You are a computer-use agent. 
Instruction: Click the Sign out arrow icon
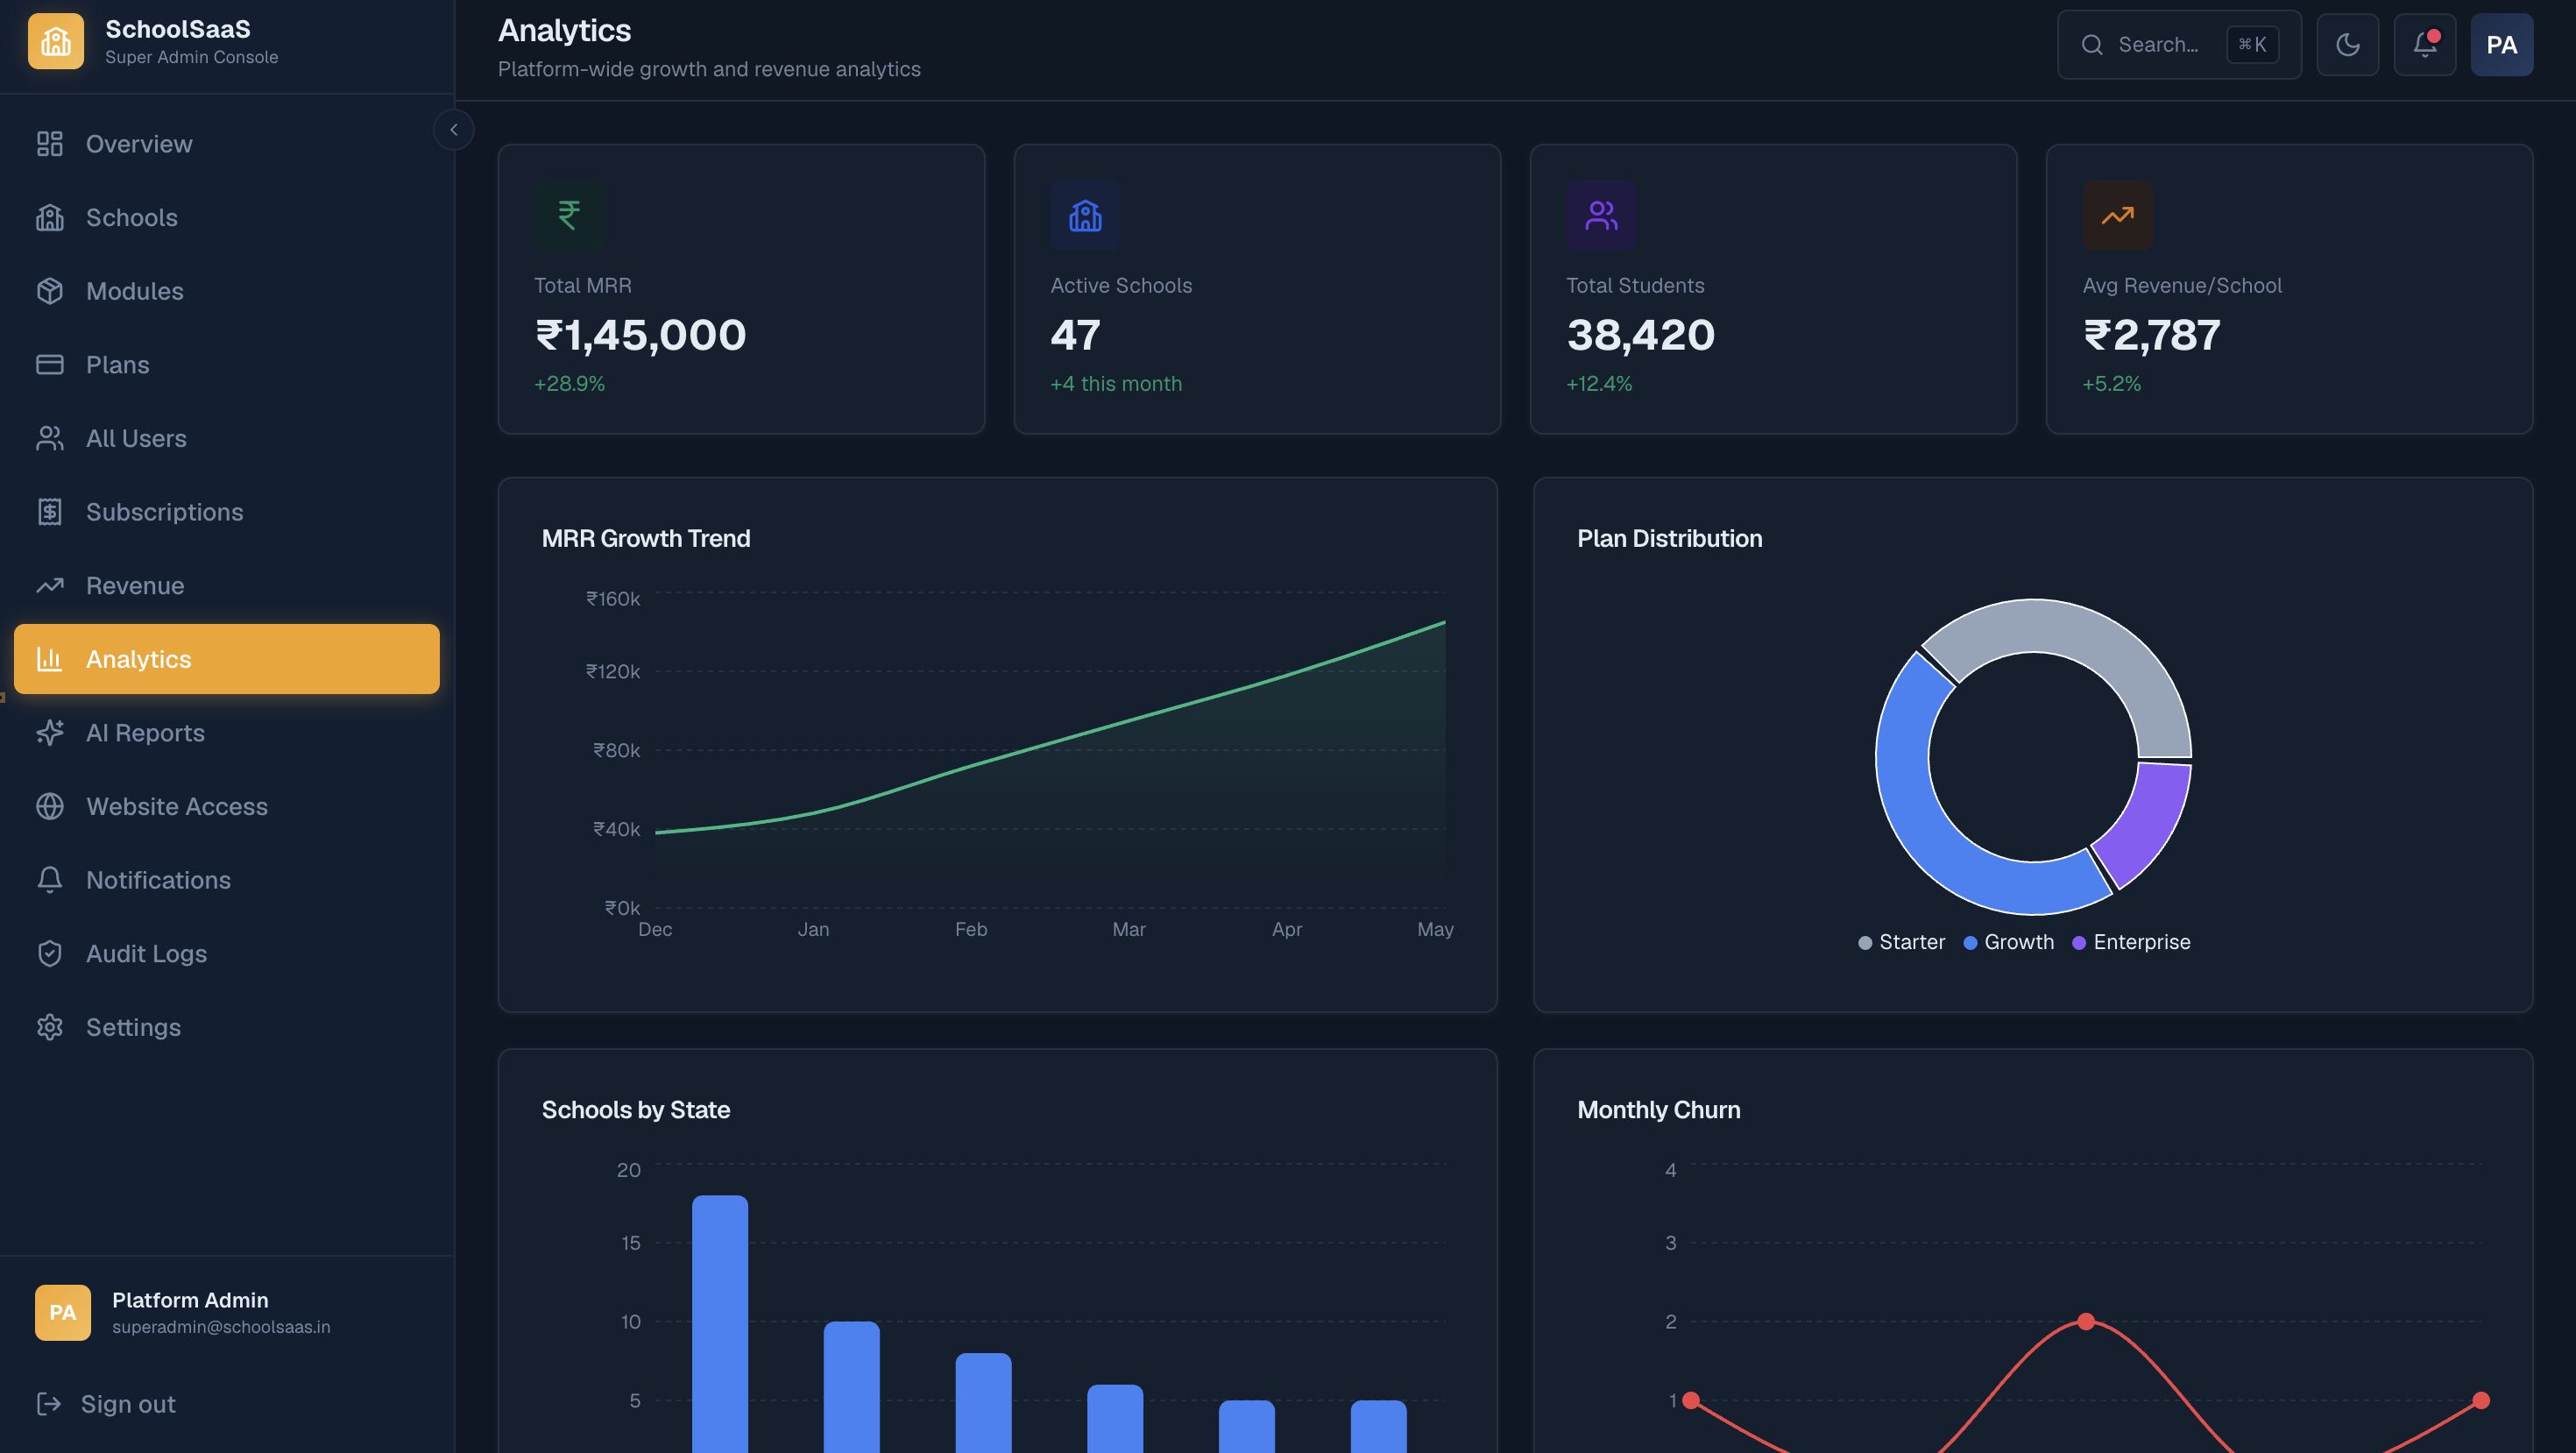coord(49,1404)
